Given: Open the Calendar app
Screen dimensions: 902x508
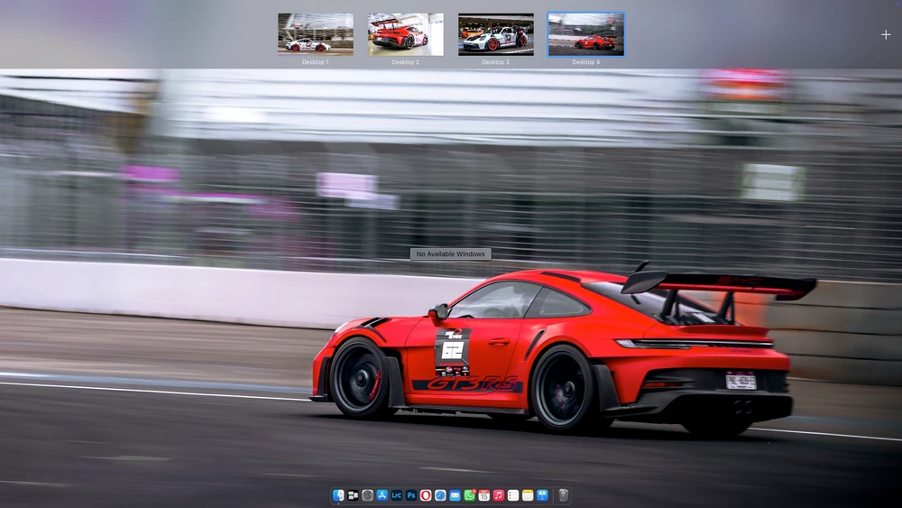Looking at the screenshot, I should pyautogui.click(x=483, y=495).
